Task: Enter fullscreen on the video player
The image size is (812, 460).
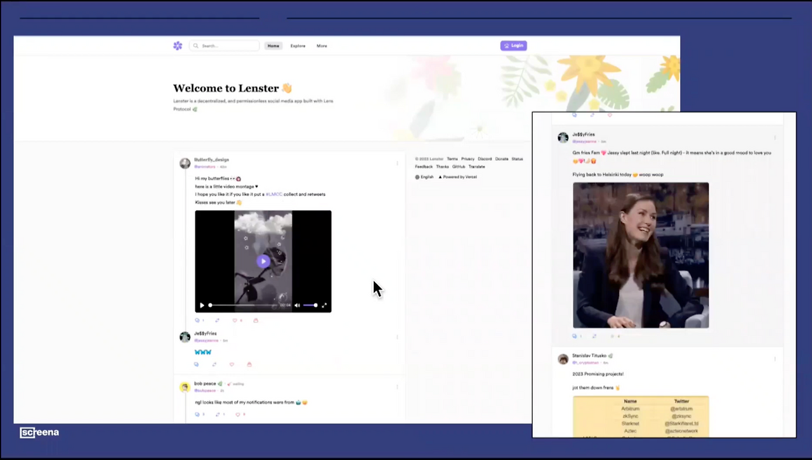Action: pyautogui.click(x=324, y=305)
